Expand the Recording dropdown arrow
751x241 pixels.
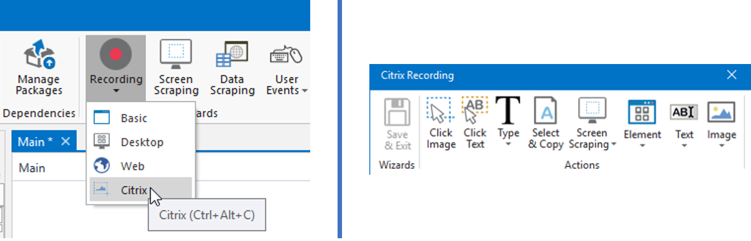pos(116,91)
